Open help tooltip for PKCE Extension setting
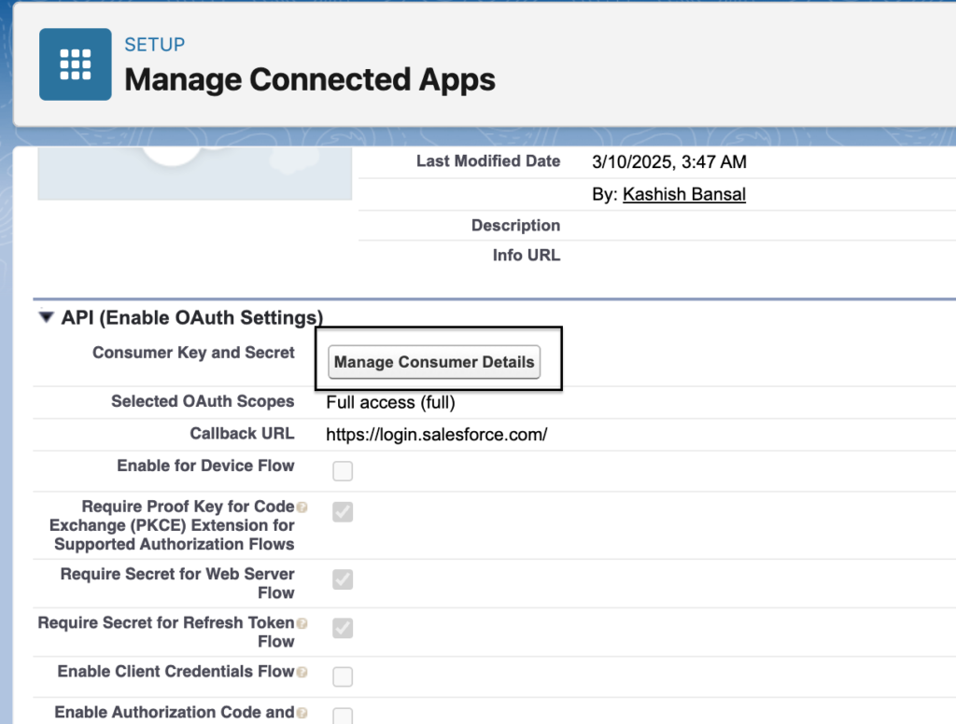Viewport: 956px width, 724px height. [x=300, y=506]
